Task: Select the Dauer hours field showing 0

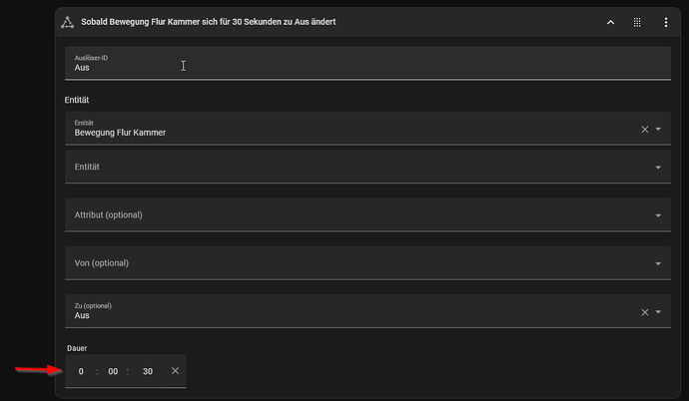Action: 81,372
